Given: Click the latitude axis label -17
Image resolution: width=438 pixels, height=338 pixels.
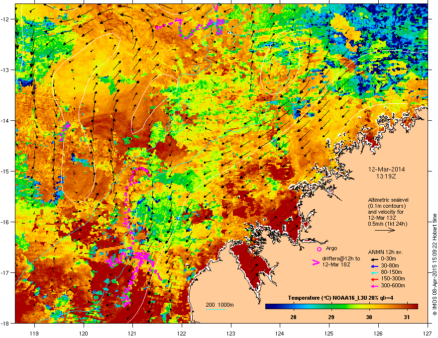Looking at the screenshot, I should (5, 272).
